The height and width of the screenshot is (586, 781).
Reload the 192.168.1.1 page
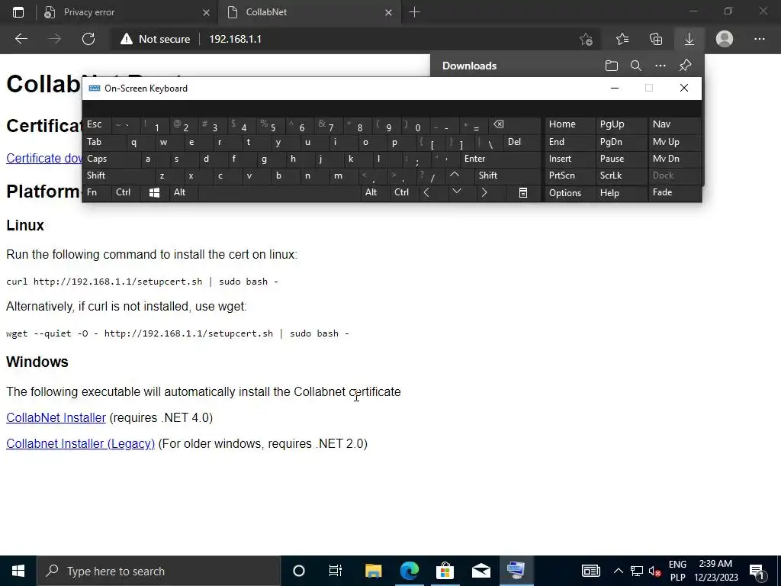coord(88,39)
